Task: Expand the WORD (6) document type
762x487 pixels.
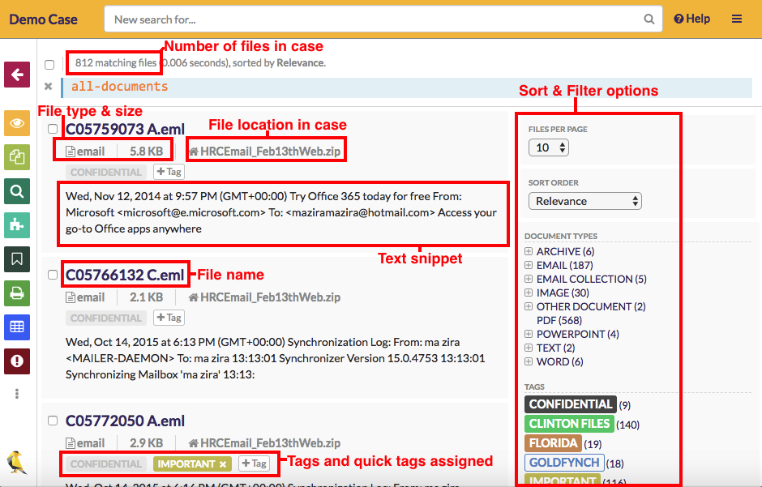Action: tap(529, 361)
